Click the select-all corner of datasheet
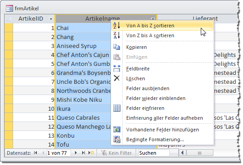Viewport: 243px width, 165px height. pos(9,19)
